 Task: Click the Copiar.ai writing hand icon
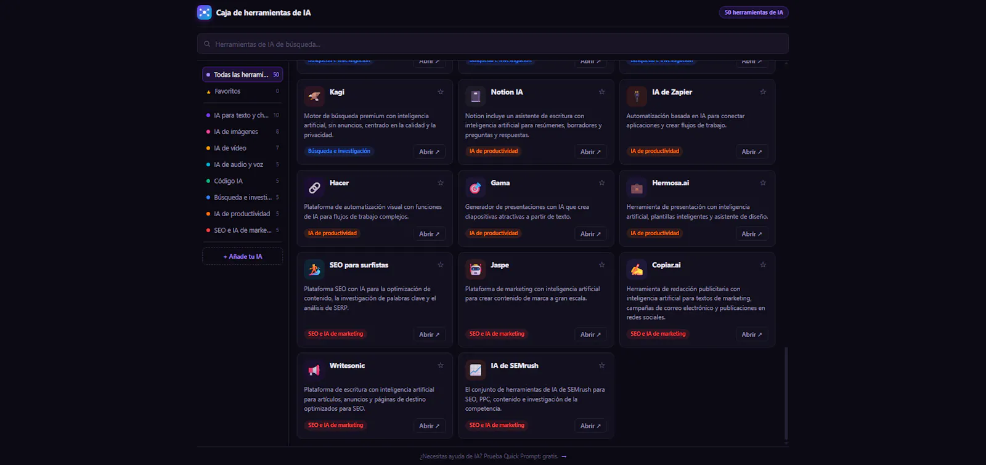637,269
